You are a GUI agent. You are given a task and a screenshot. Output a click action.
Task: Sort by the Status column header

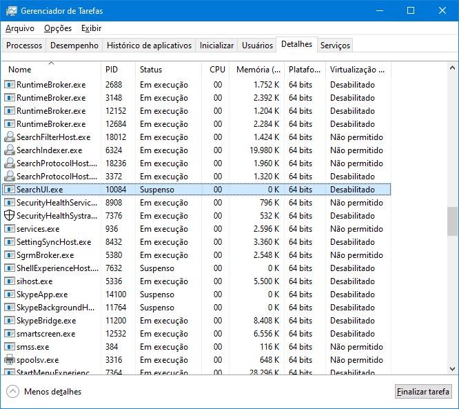(x=151, y=70)
